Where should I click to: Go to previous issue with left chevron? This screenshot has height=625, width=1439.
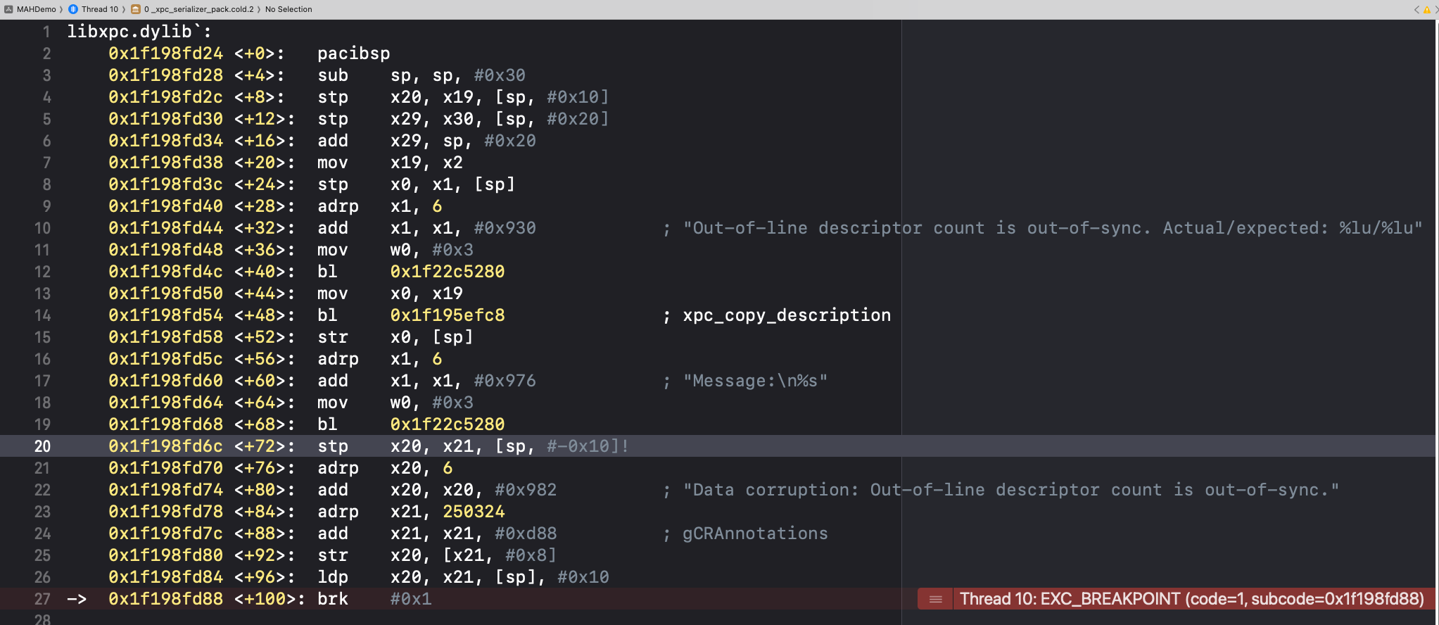1416,10
